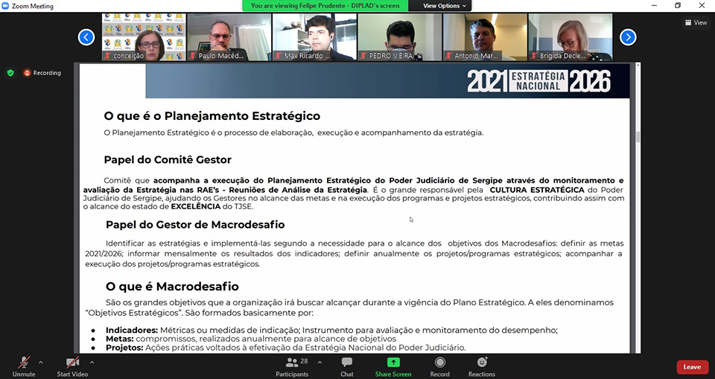This screenshot has width=715, height=379.
Task: Open the Chat panel
Action: tap(346, 363)
